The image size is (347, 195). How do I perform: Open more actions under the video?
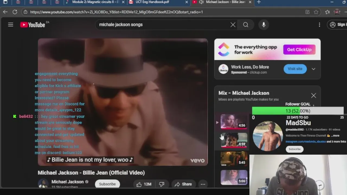click(203, 184)
